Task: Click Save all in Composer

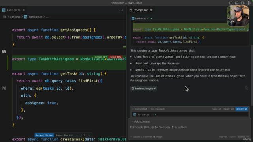Action: pos(216,109)
